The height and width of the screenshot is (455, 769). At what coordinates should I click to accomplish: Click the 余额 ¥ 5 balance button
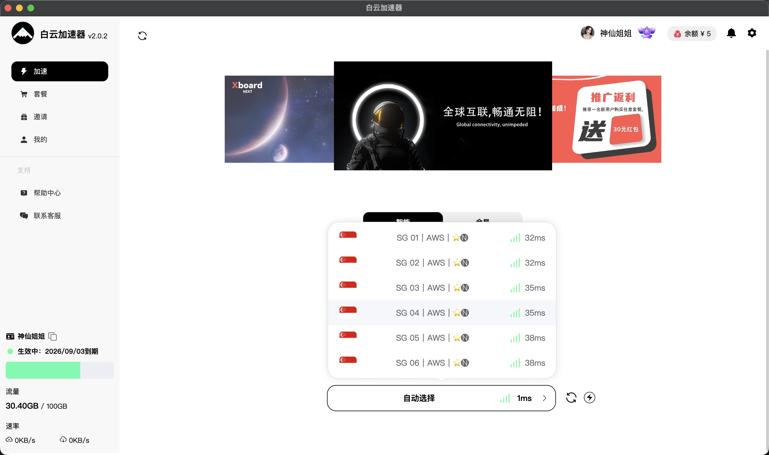click(692, 34)
